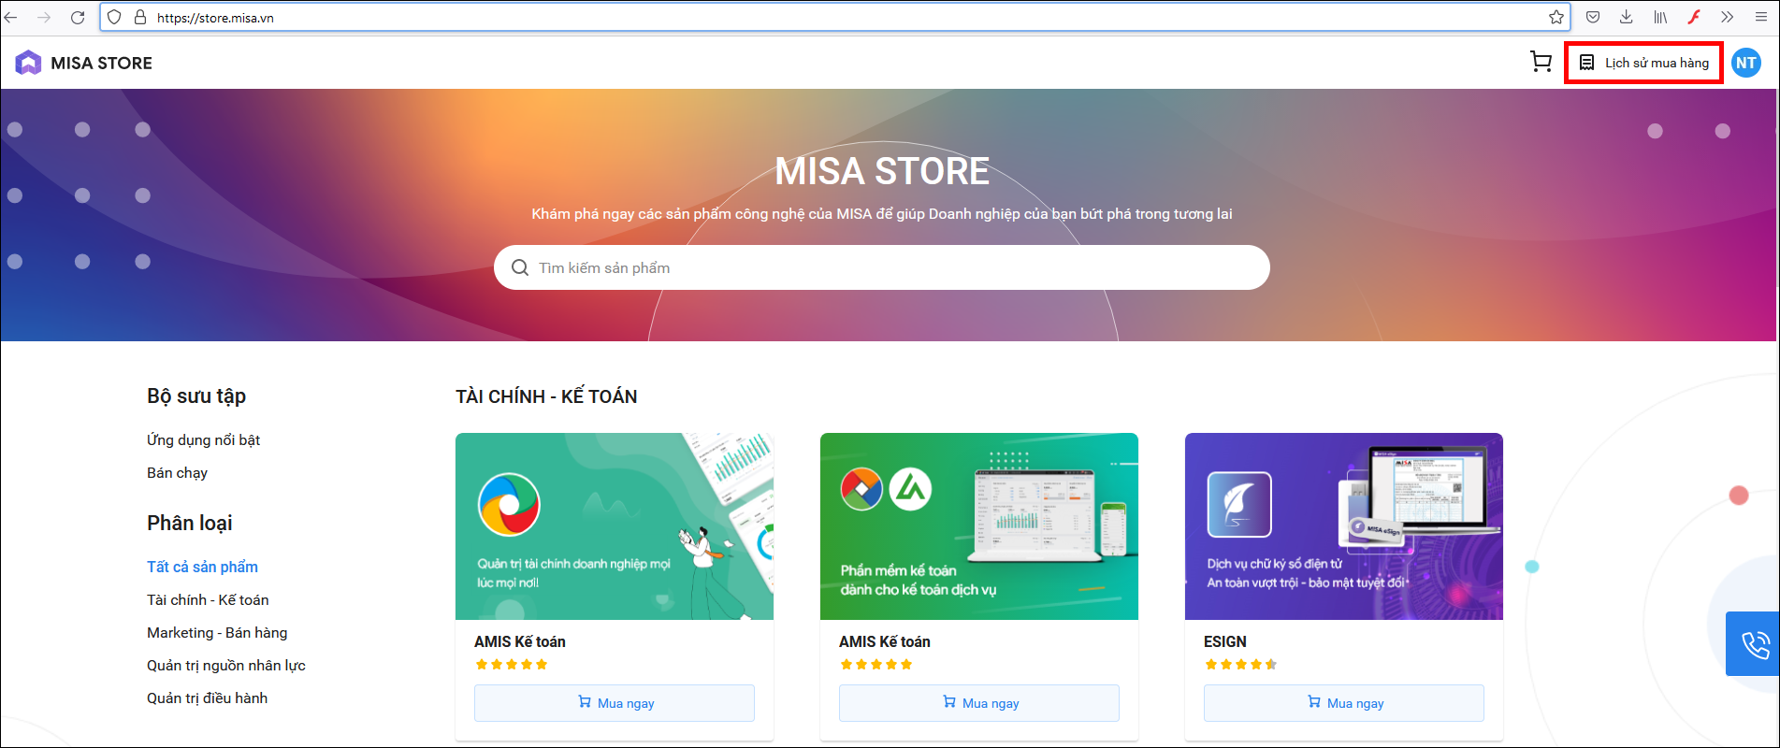This screenshot has width=1780, height=748.
Task: Select Tài chính - Kế toán category
Action: pos(208,600)
